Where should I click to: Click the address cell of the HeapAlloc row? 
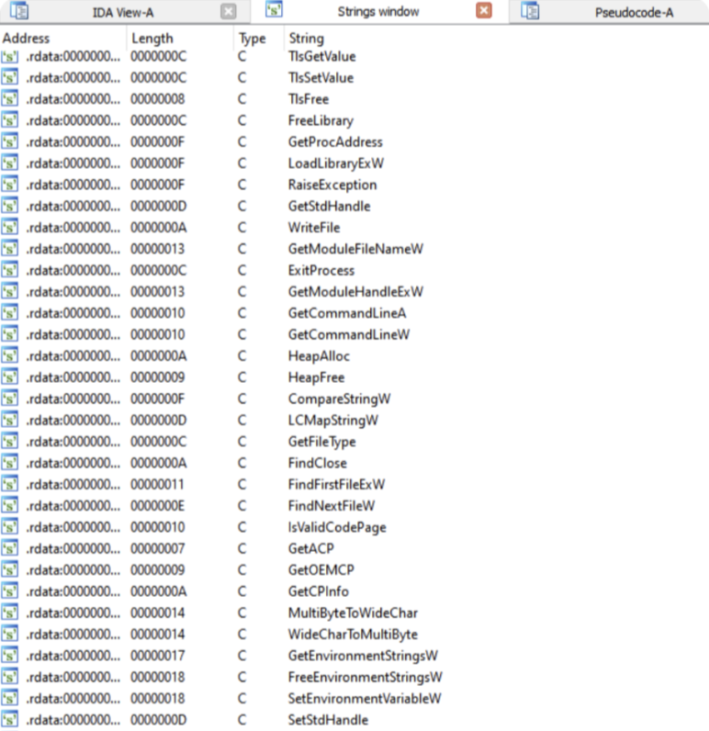73,356
